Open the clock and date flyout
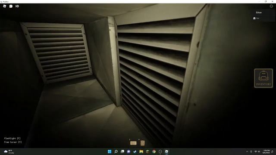 point(266,152)
